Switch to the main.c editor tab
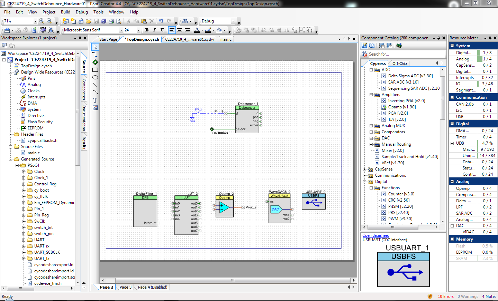 click(x=226, y=39)
